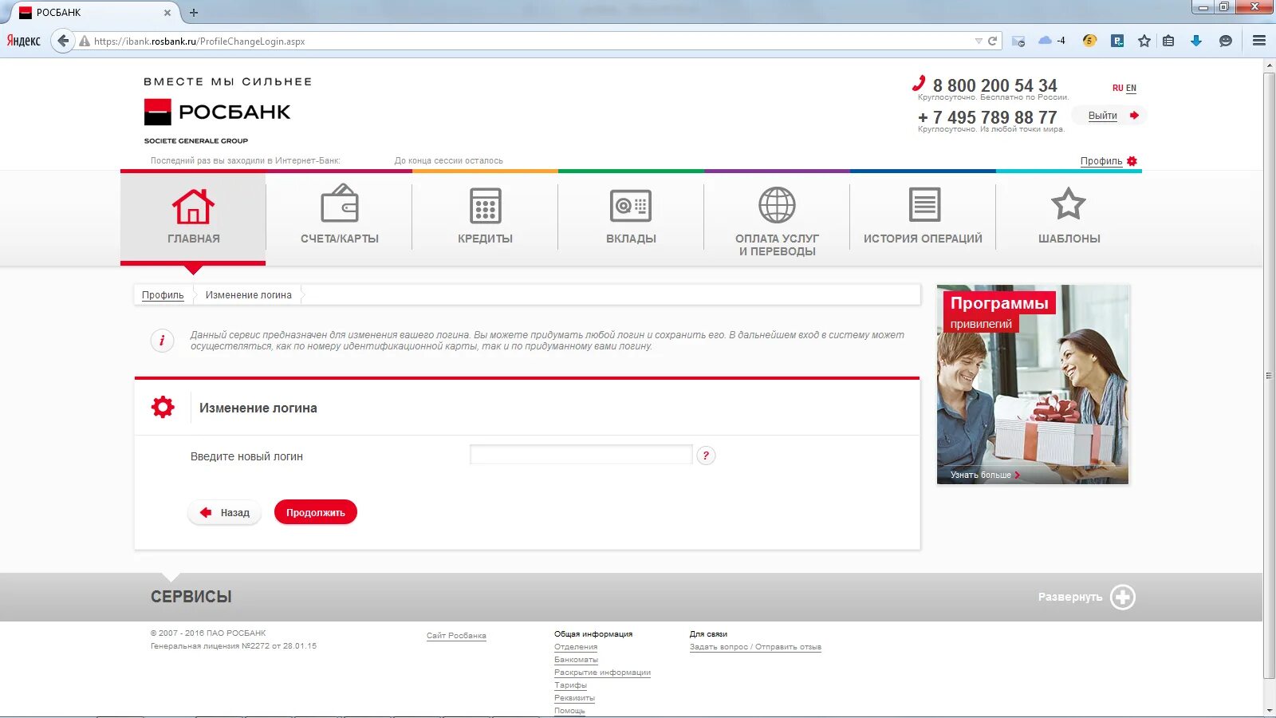Click Задать вопрос / Отправить отзыв link

(x=755, y=647)
